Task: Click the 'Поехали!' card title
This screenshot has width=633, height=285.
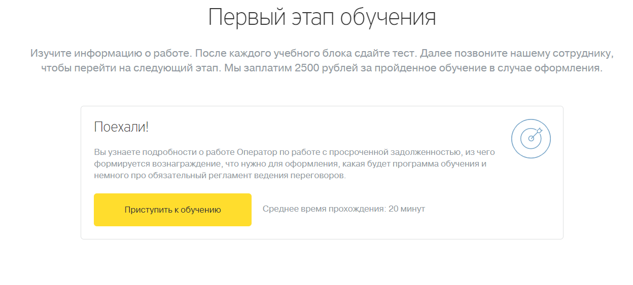Action: click(x=121, y=127)
